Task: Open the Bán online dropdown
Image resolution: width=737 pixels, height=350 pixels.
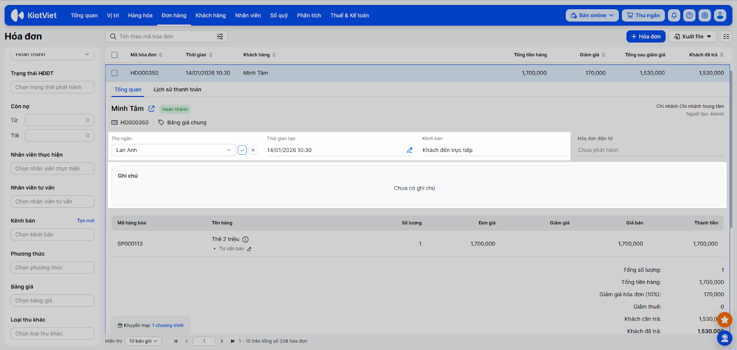Action: click(592, 15)
